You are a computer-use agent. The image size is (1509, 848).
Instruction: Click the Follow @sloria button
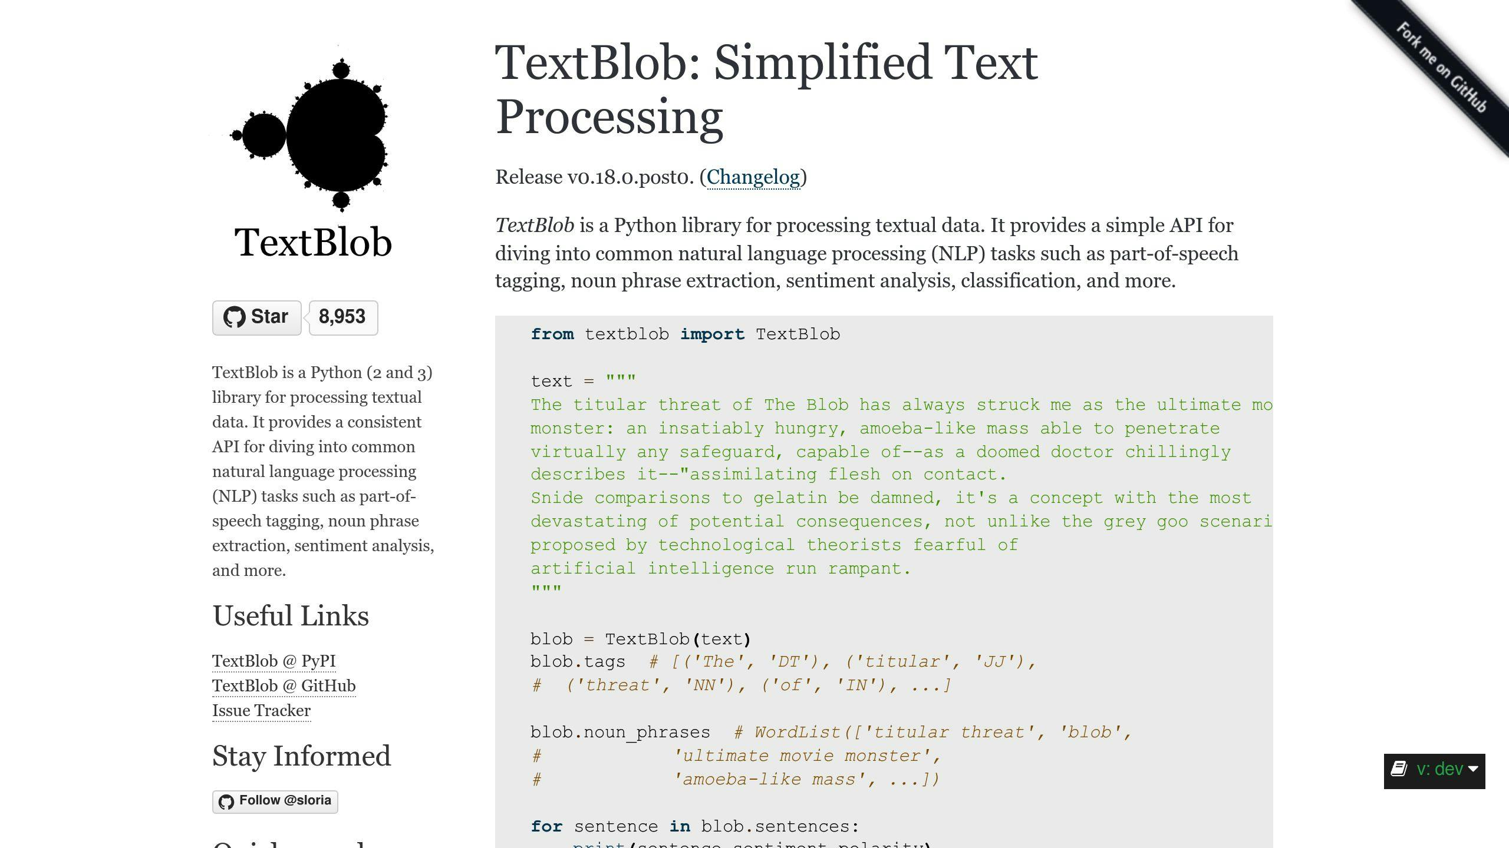pyautogui.click(x=276, y=799)
